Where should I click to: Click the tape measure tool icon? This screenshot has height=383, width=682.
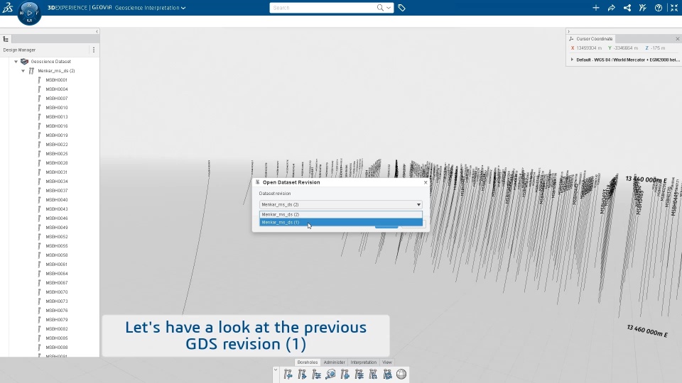pos(330,374)
